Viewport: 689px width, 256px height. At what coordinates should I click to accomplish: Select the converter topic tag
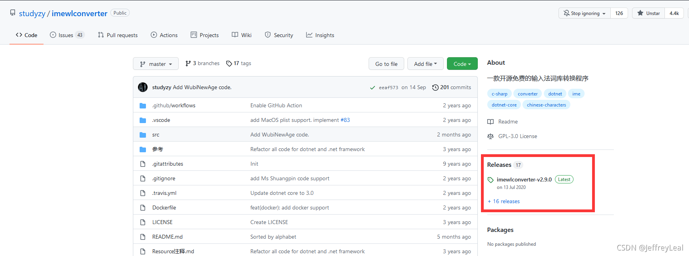(528, 94)
